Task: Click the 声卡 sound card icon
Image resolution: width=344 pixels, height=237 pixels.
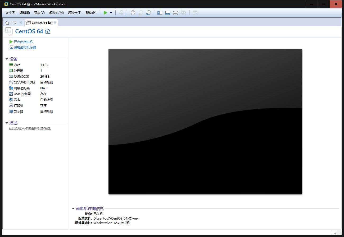Action: click(x=11, y=100)
